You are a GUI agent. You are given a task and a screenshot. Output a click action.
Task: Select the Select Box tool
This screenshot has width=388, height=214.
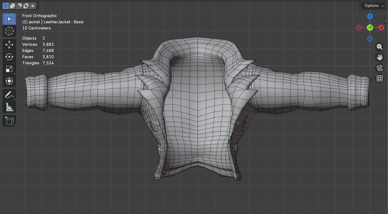pos(9,19)
